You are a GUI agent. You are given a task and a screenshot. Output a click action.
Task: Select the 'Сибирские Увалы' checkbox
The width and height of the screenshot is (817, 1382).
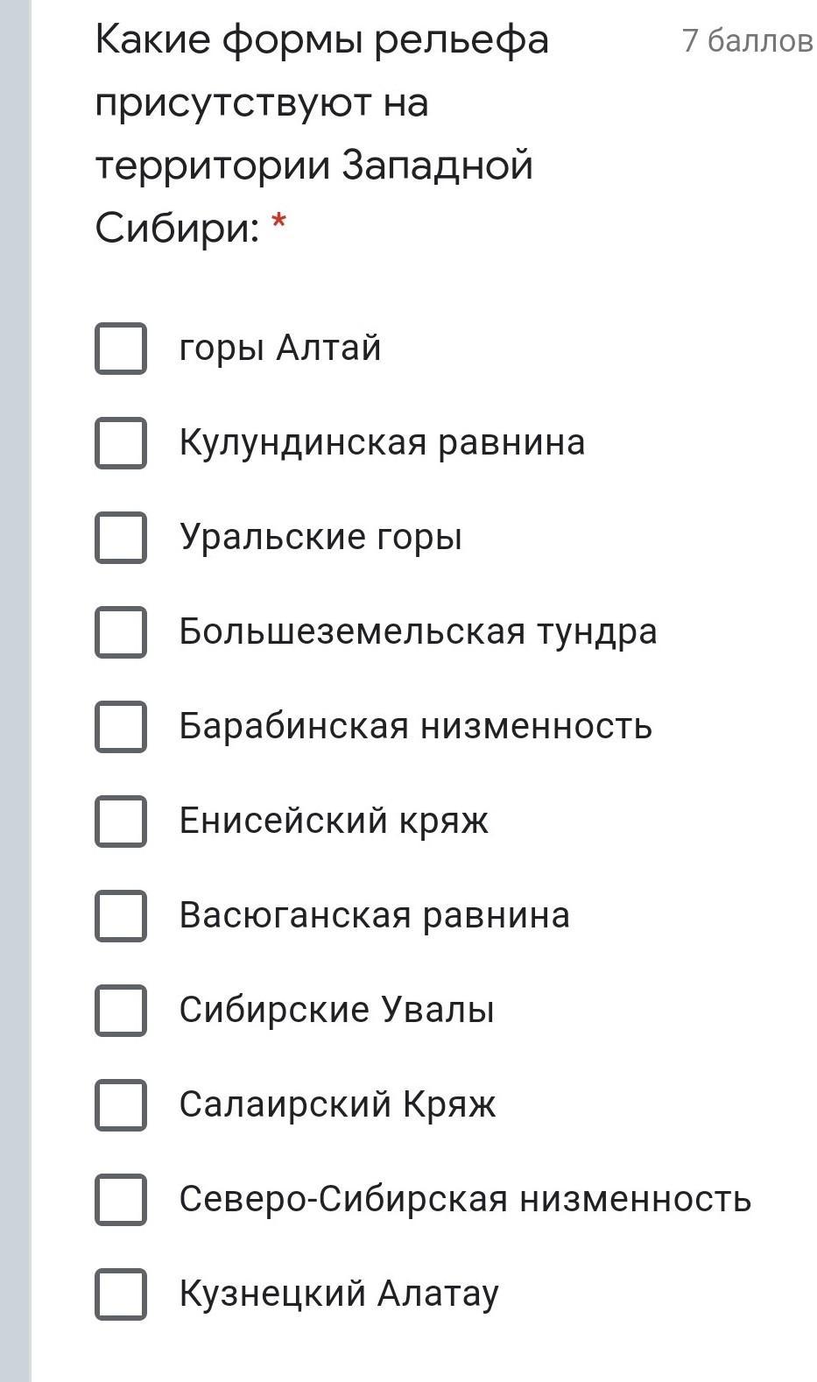coord(121,1010)
